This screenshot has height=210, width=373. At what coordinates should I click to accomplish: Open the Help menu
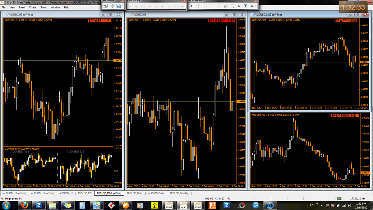pyautogui.click(x=67, y=7)
